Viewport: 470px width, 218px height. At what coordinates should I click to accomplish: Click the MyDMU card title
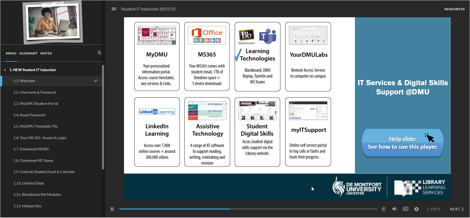157,55
